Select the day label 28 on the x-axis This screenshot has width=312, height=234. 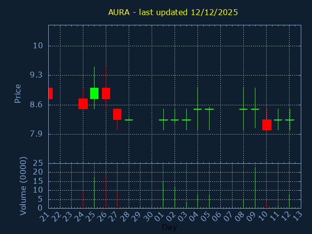125,216
